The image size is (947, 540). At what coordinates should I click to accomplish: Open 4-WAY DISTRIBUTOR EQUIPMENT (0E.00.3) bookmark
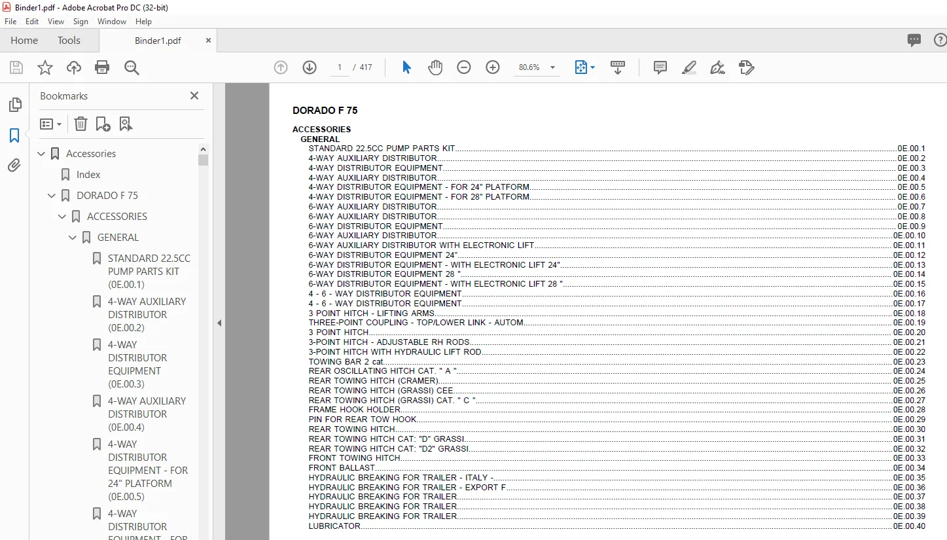137,365
